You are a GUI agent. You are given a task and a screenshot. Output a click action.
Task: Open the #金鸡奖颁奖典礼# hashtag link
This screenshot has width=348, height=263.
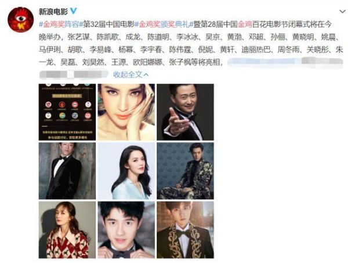pos(164,24)
